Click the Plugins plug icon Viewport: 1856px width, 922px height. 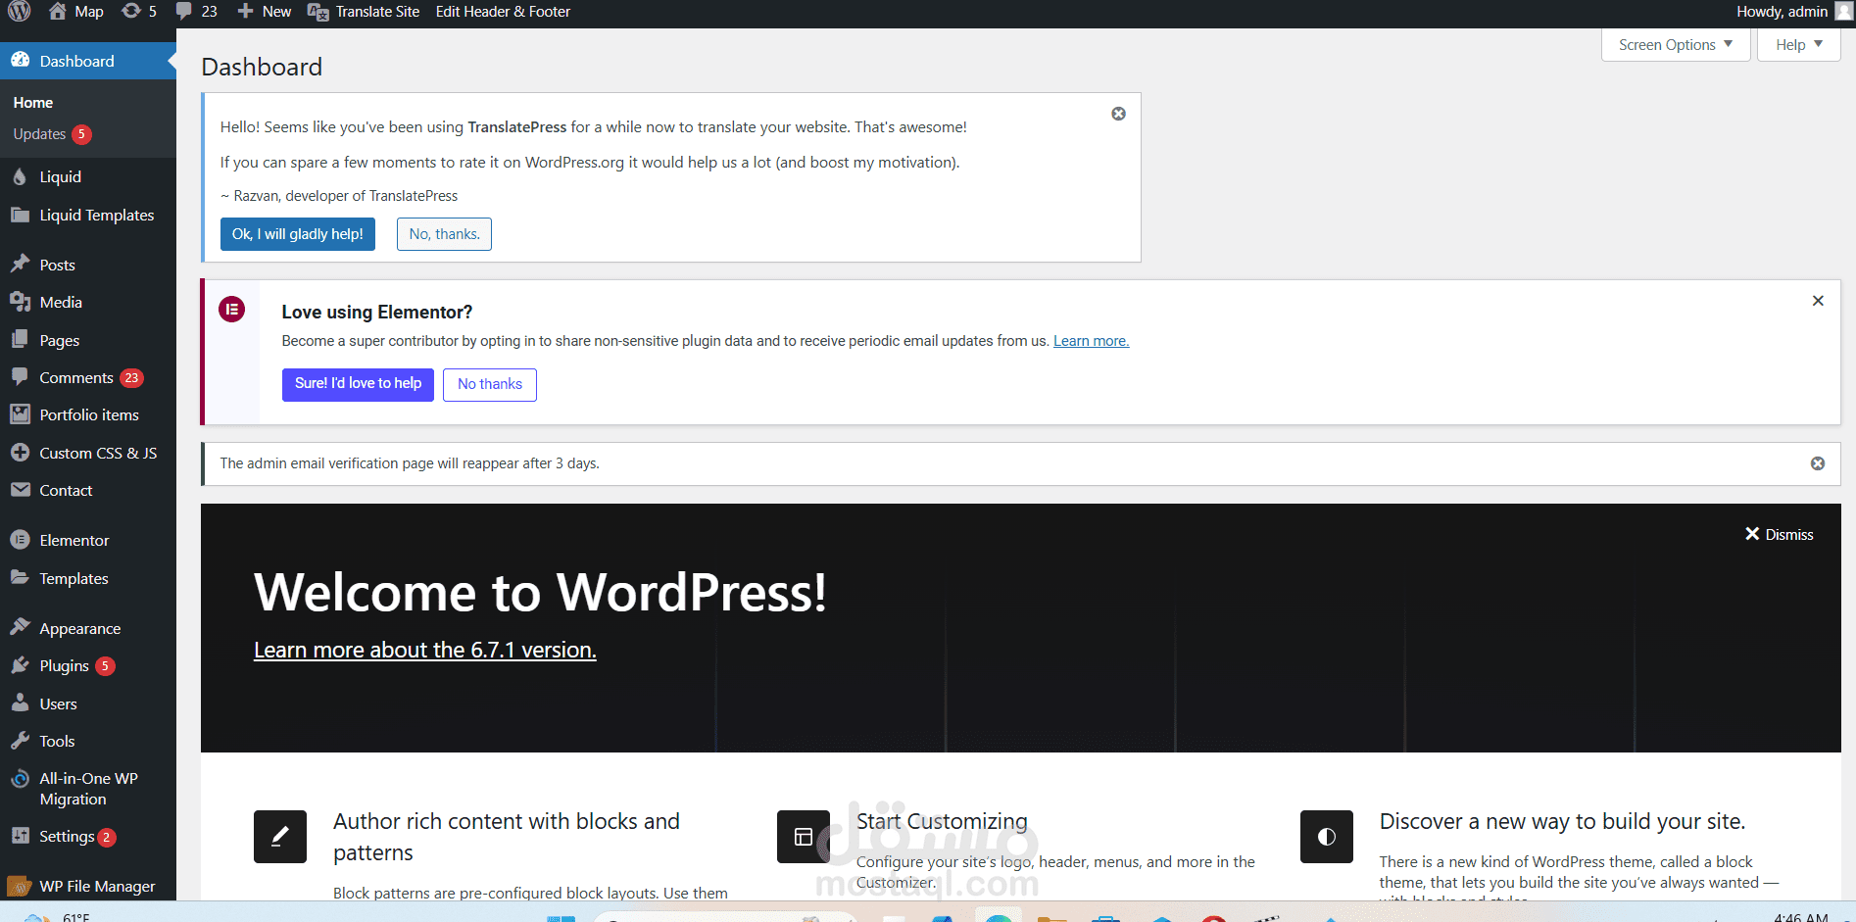[x=20, y=665]
